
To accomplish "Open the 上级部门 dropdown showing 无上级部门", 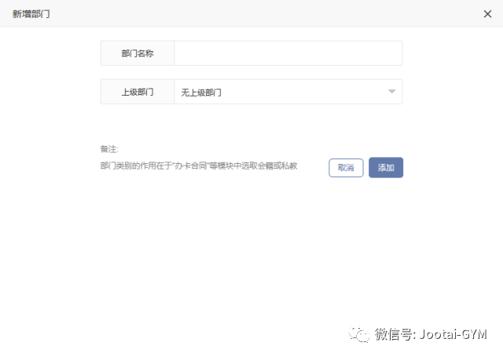I will click(288, 92).
